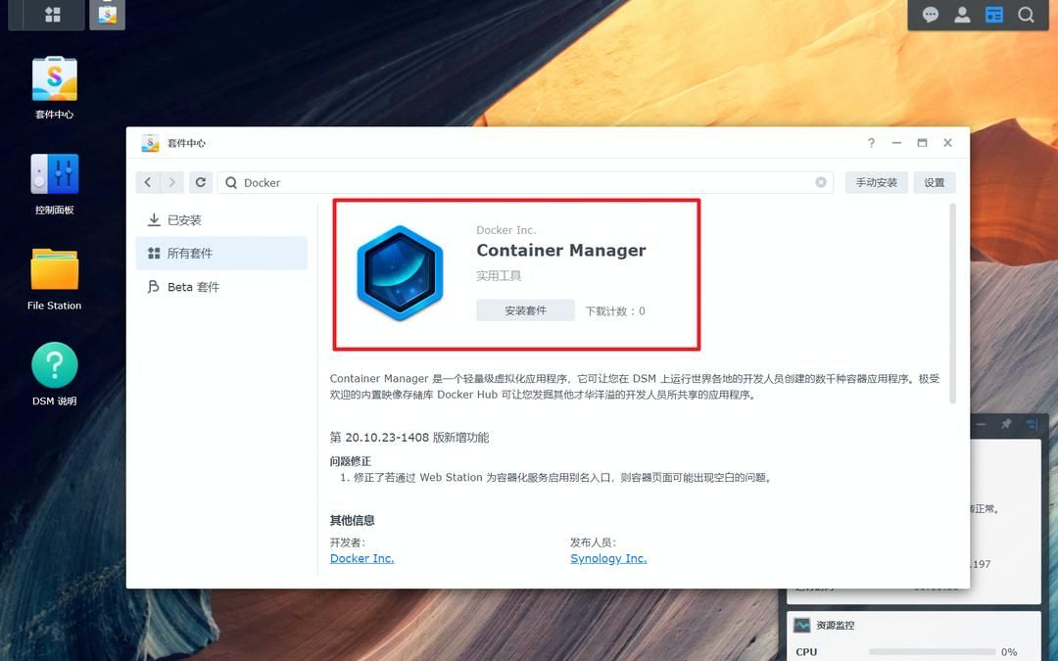Open Control Panel desktop icon
The image size is (1058, 661).
point(54,183)
